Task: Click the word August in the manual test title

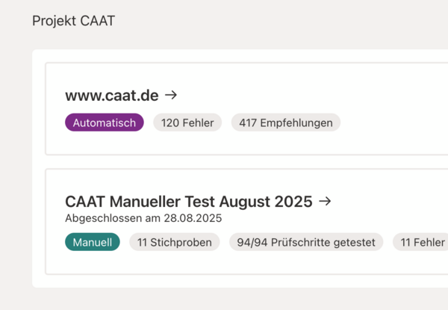Action: [247, 202]
